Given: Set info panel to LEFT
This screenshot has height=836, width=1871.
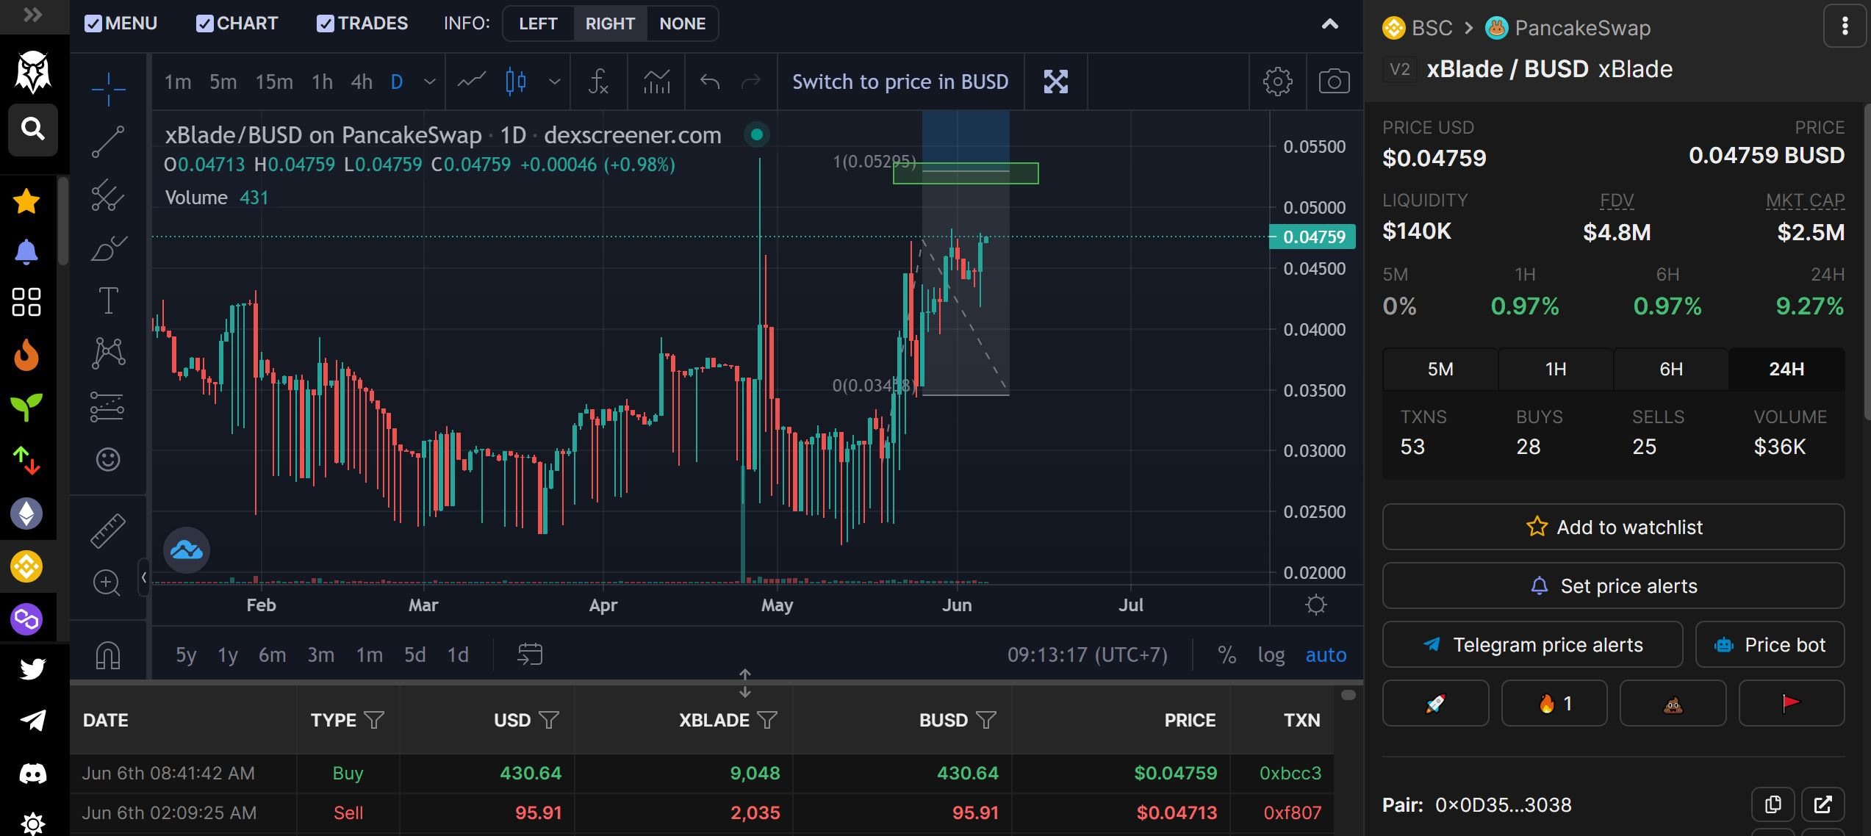Looking at the screenshot, I should (538, 24).
